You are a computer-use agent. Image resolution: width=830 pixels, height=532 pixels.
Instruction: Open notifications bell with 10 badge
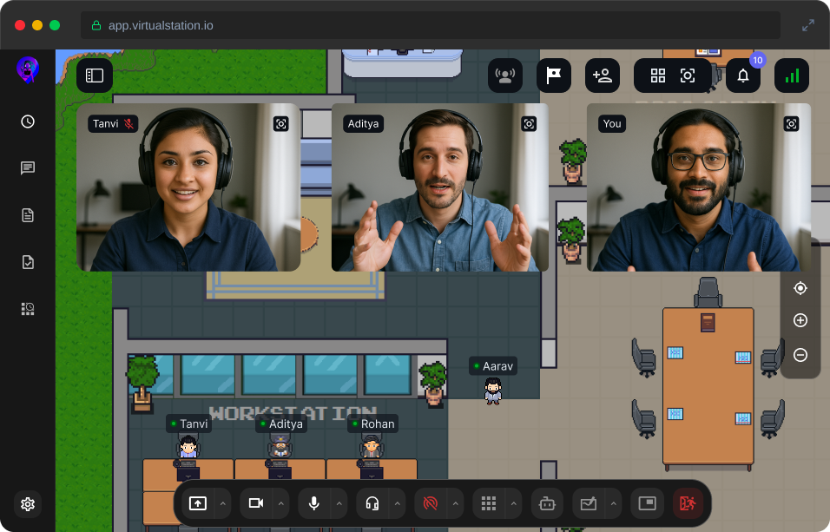743,76
